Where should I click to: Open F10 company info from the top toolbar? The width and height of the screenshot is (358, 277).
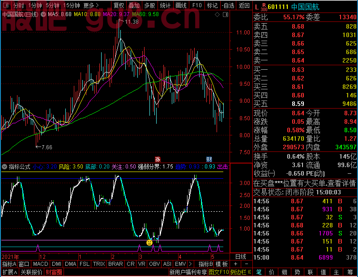pos(197,5)
